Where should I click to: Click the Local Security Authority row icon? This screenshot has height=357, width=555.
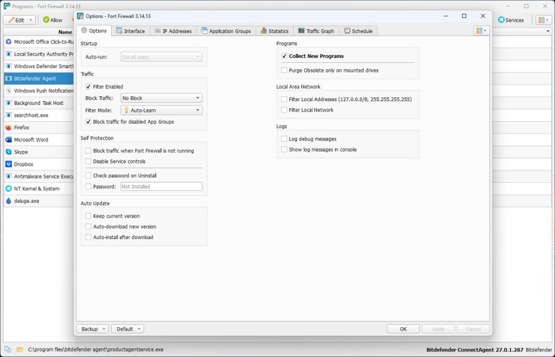coord(9,54)
